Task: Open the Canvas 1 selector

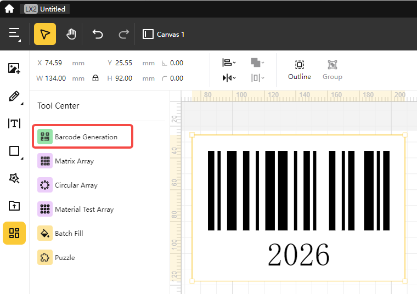Action: [x=164, y=35]
